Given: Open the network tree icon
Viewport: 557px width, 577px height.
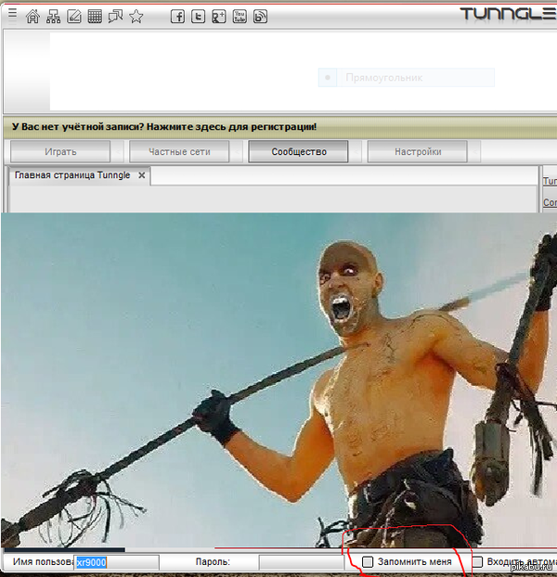Looking at the screenshot, I should coord(54,16).
